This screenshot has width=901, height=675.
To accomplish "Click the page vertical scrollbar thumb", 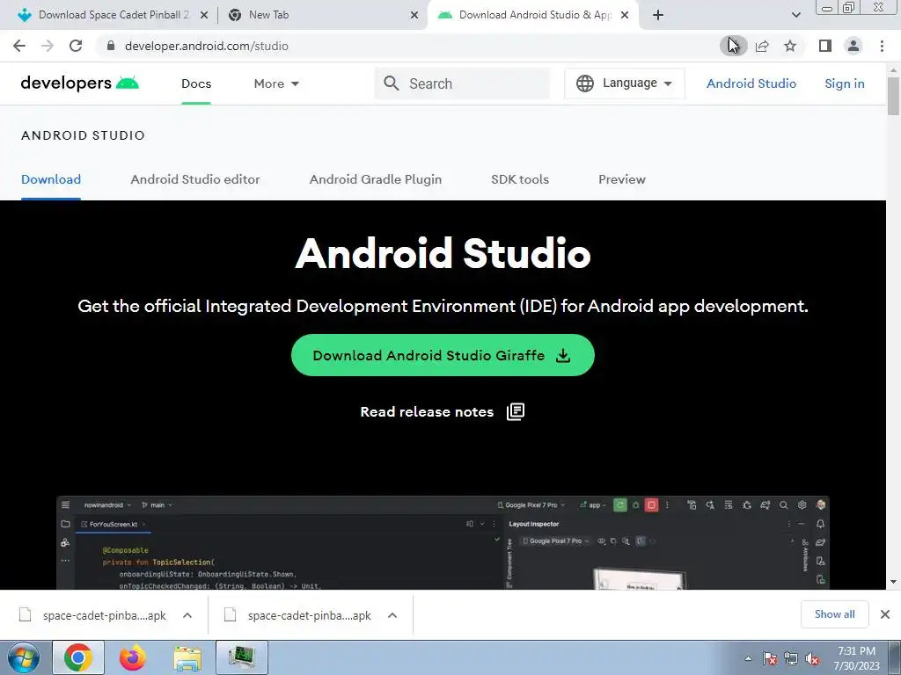I will coord(894,96).
